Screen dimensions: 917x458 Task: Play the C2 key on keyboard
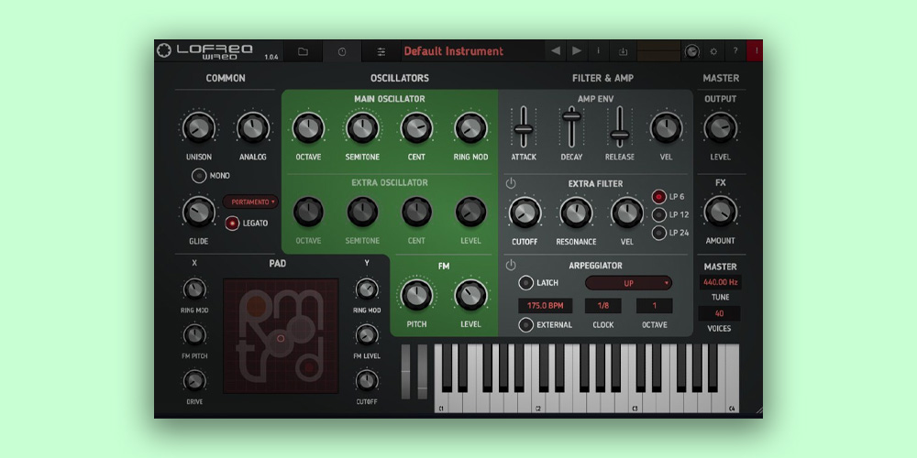tap(538, 403)
